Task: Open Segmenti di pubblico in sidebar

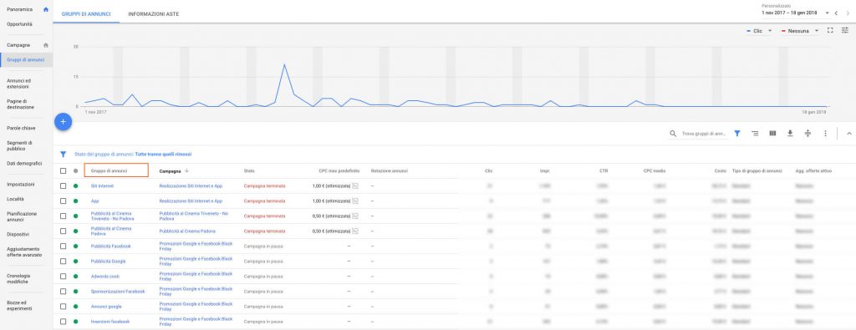Action: coord(19,145)
